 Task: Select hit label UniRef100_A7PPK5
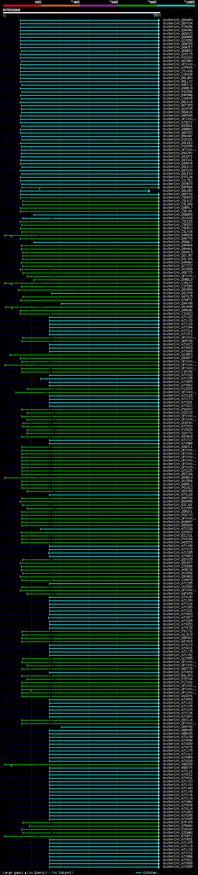(178, 68)
